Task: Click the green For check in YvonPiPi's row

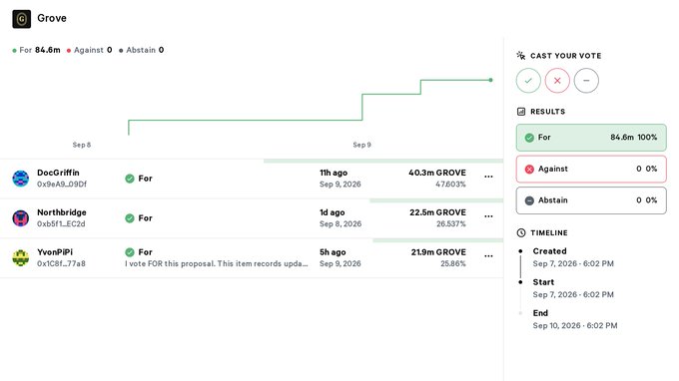Action: coord(130,252)
